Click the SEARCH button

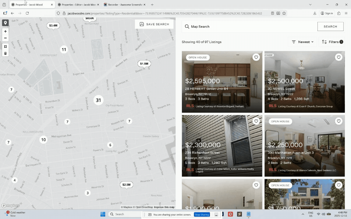point(330,26)
